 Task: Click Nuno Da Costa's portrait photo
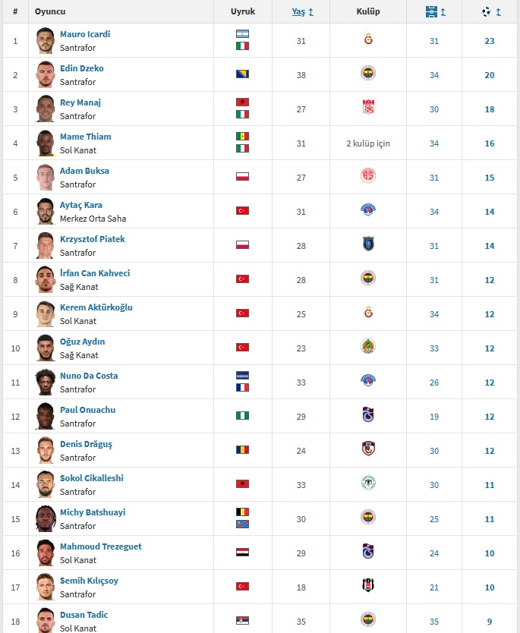point(46,382)
